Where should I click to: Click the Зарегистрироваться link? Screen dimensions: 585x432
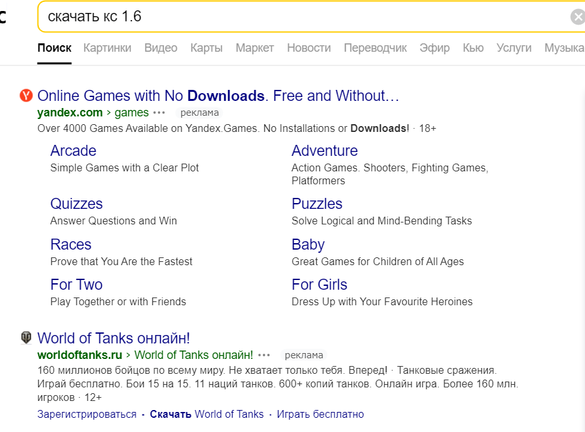pyautogui.click(x=87, y=414)
